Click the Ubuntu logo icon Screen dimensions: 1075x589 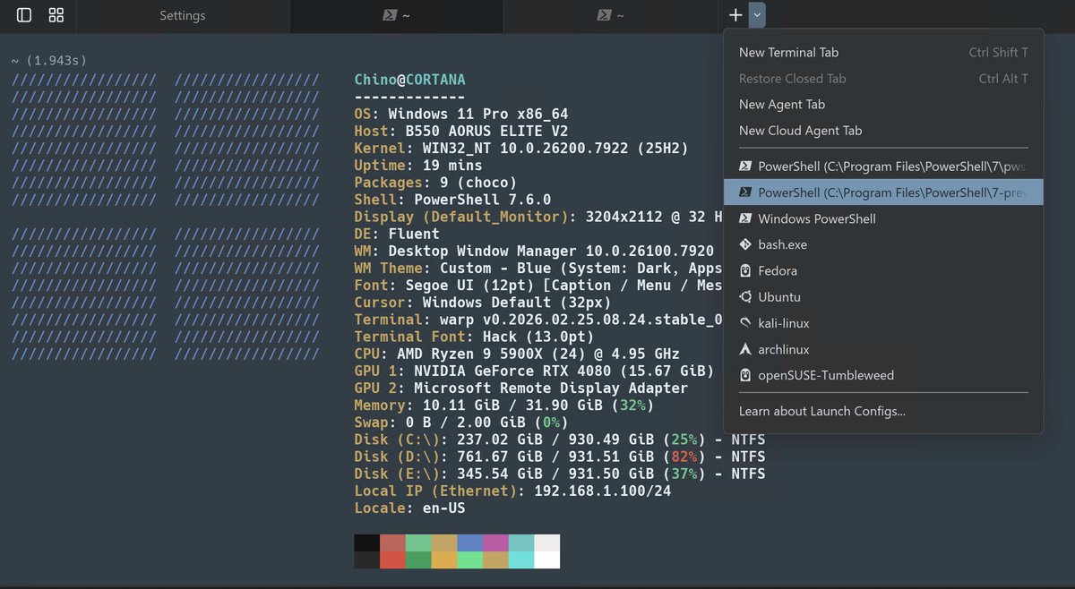[745, 296]
